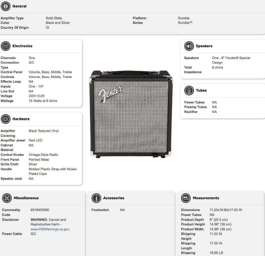Click the Footswitch label
Viewport: 265px width, 256px height.
[100, 210]
